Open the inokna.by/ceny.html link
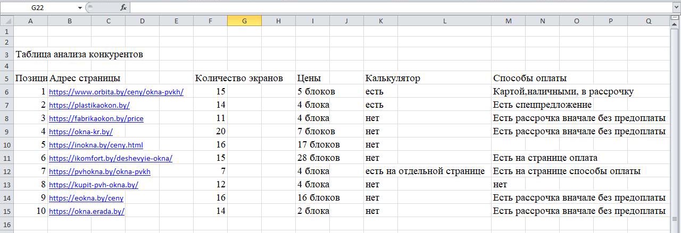681x233 pixels. coord(96,145)
